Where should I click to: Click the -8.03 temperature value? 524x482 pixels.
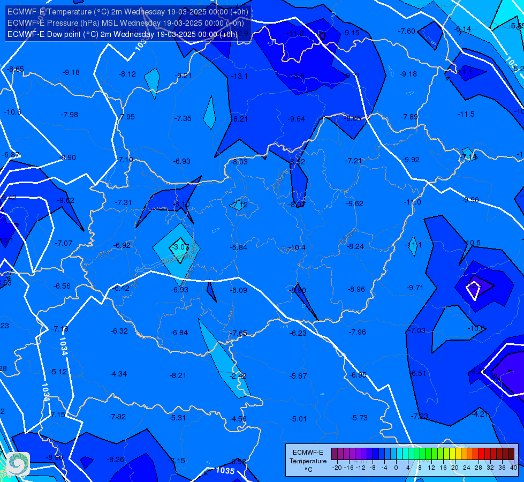click(239, 162)
